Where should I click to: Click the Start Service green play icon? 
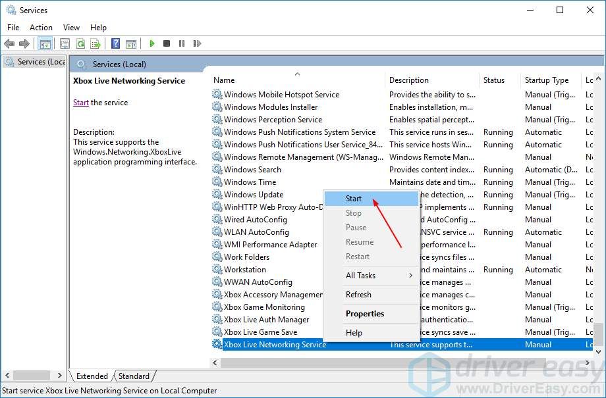(152, 43)
